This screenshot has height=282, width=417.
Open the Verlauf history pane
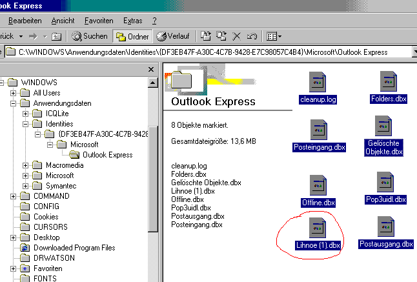pyautogui.click(x=173, y=36)
